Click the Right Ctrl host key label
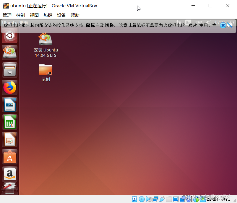Viewport: 237px width, 203px height. click(x=218, y=199)
